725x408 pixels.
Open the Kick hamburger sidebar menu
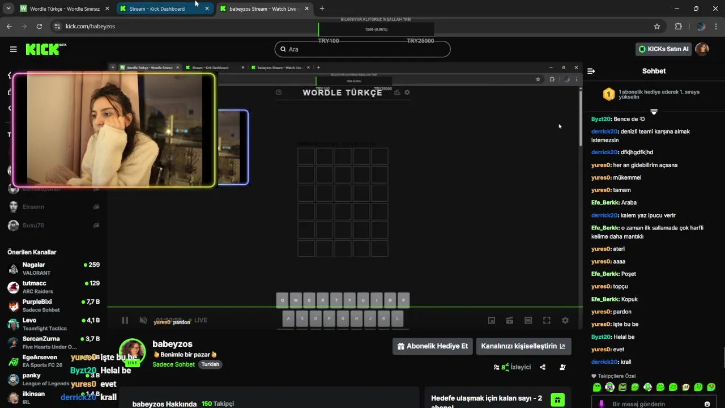point(13,49)
